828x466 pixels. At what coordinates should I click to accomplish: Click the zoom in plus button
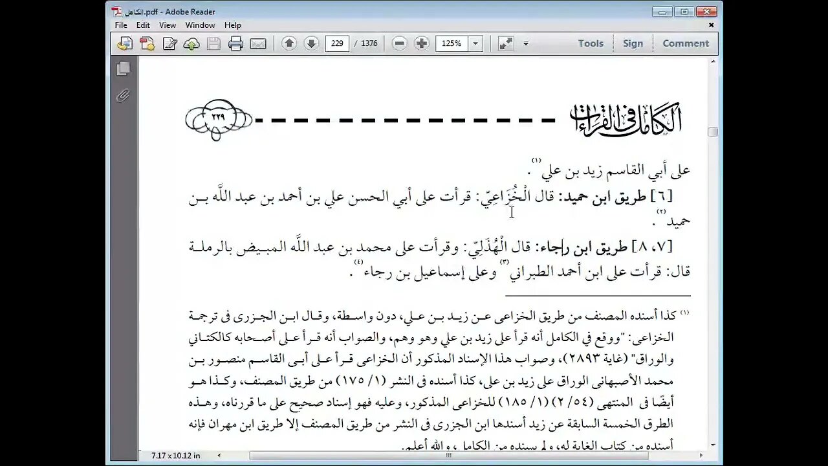[x=422, y=43]
